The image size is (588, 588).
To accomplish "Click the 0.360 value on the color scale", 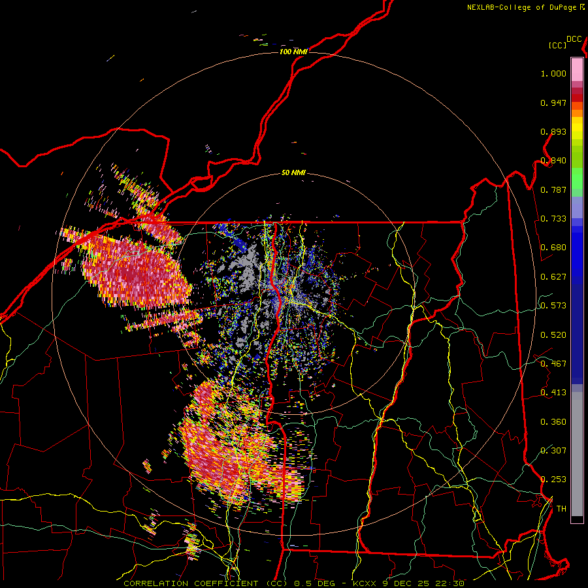I will pos(553,422).
